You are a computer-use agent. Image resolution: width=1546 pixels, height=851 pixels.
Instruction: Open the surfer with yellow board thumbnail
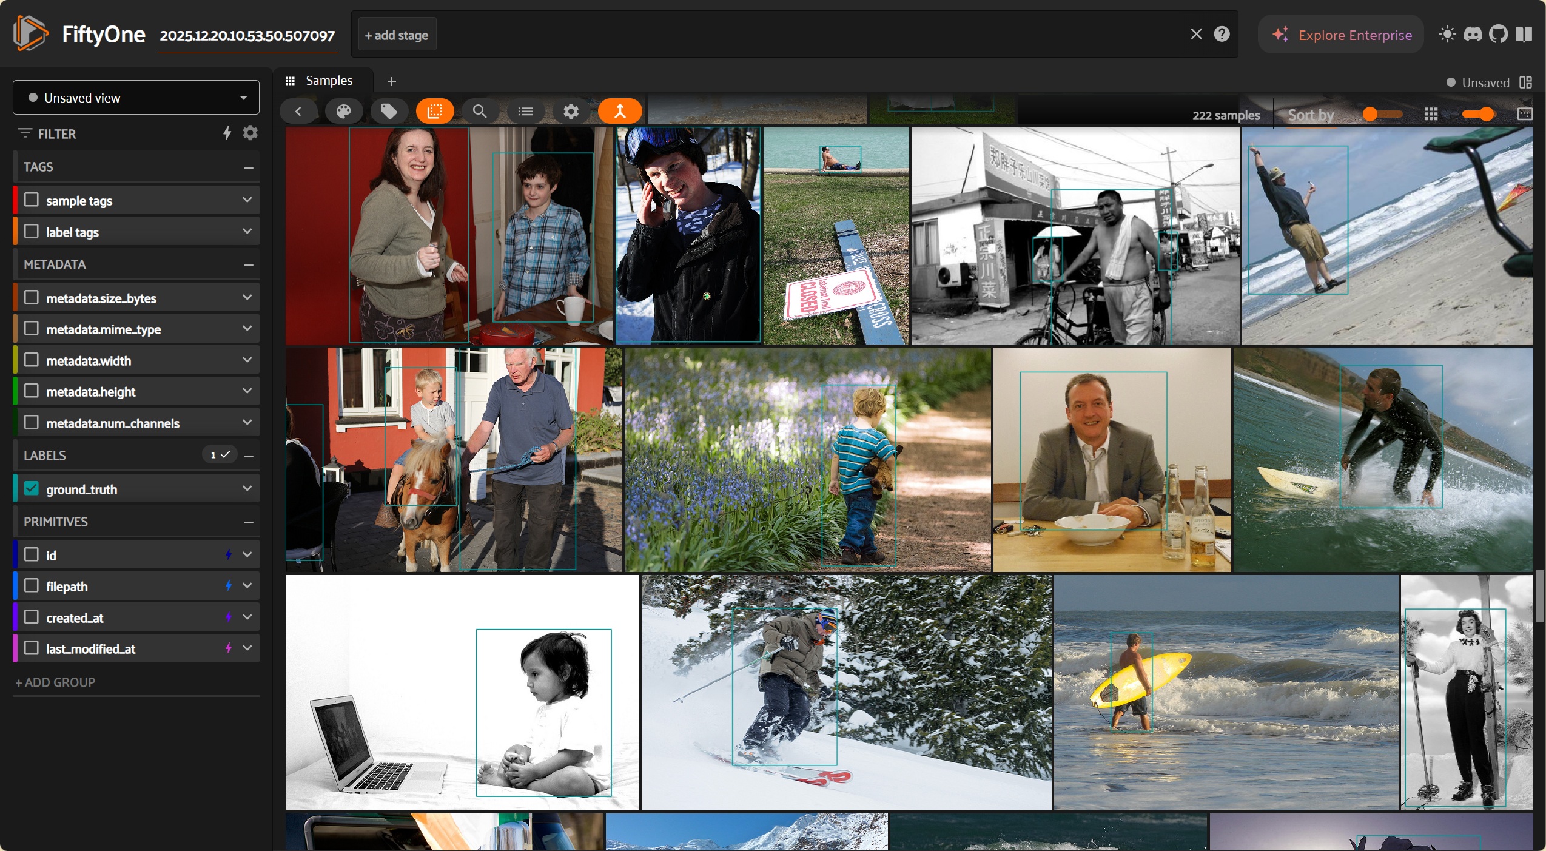pos(1226,693)
